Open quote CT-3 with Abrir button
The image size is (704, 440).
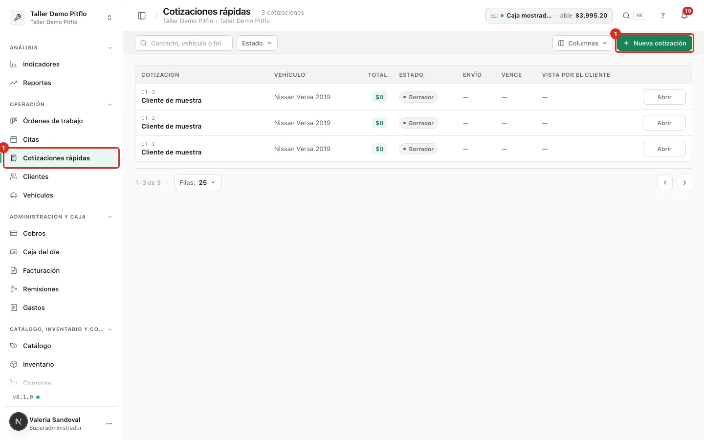click(664, 97)
